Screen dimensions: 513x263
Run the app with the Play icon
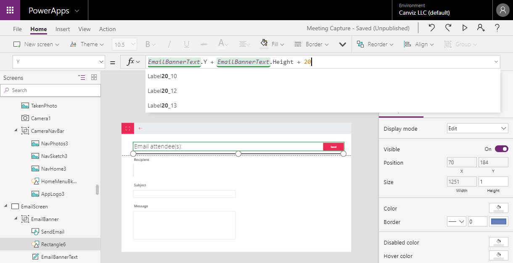tap(464, 28)
